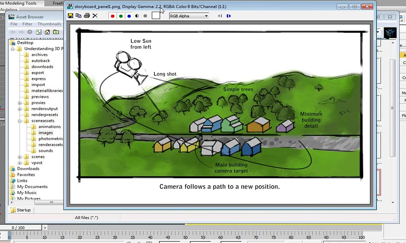Click Favorites folder icon in Asset Browser toolbar
This screenshot has height=243, width=406.
[x=56, y=32]
